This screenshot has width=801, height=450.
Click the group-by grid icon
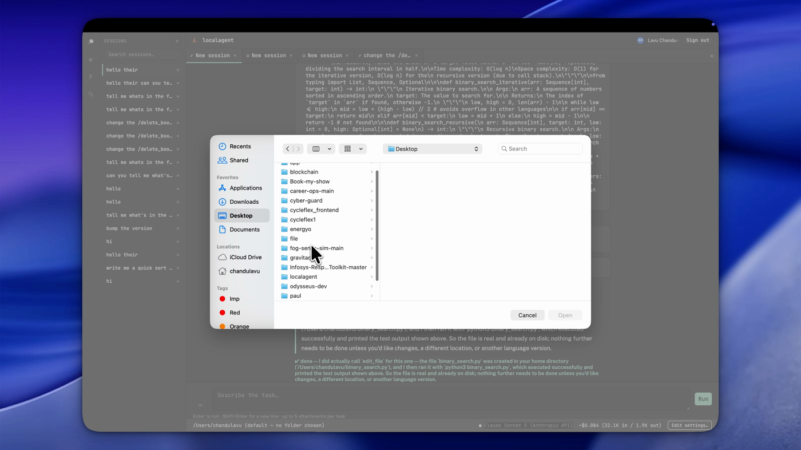click(x=347, y=149)
